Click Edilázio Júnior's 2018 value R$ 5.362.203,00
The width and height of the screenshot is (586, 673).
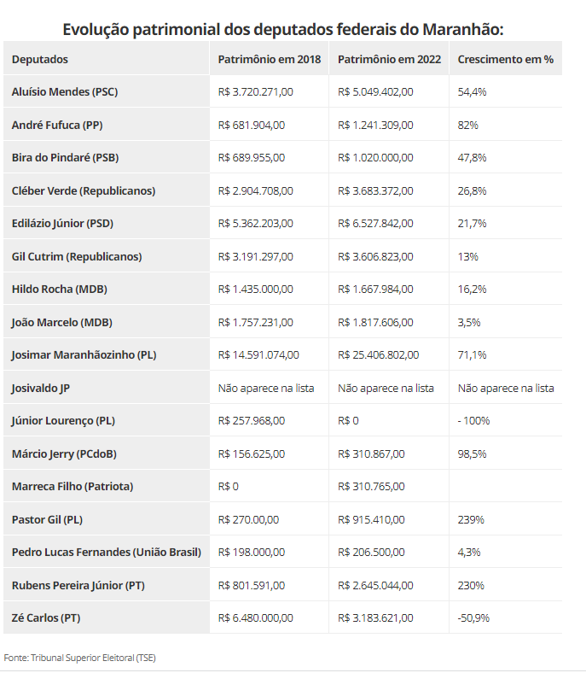coord(256,223)
